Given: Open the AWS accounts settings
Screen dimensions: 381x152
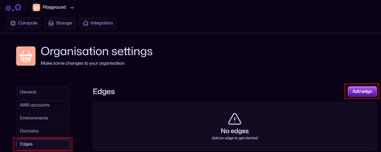Looking at the screenshot, I should click(x=43, y=105).
